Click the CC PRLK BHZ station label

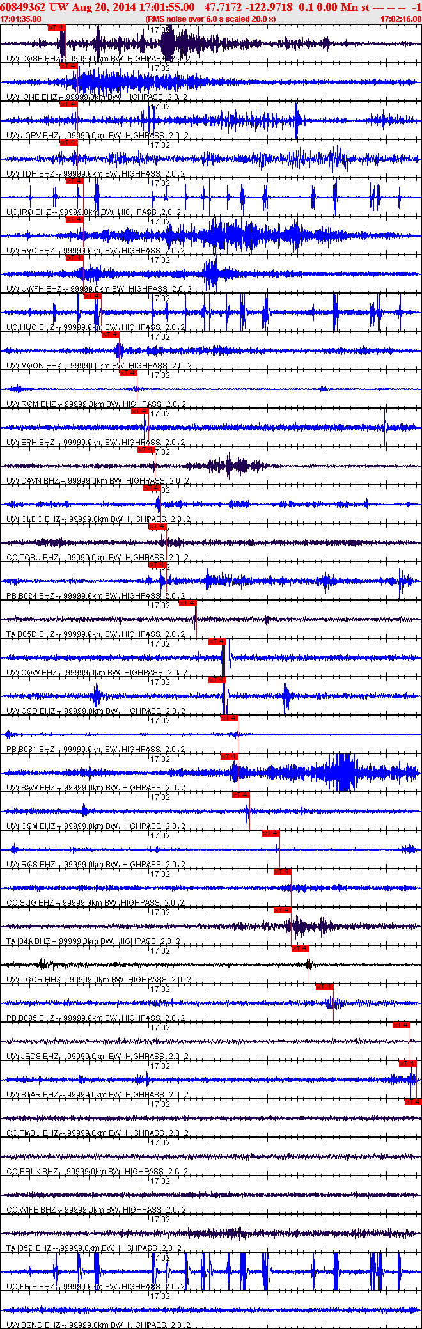pyautogui.click(x=32, y=1172)
